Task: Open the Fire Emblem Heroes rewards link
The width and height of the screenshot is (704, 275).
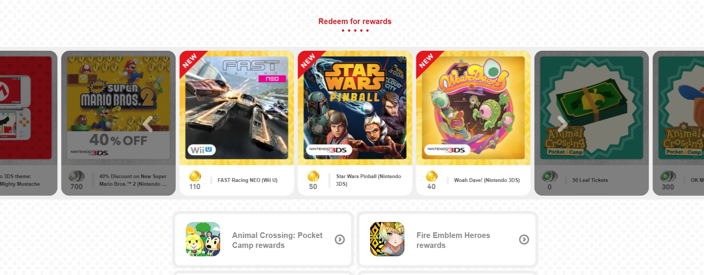Action: coord(447,239)
